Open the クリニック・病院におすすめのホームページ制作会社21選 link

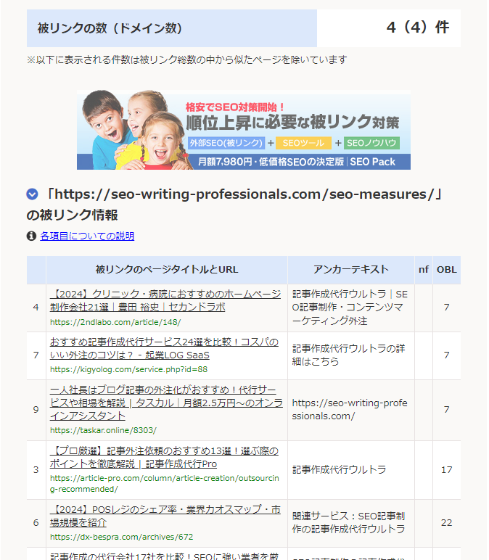165,301
